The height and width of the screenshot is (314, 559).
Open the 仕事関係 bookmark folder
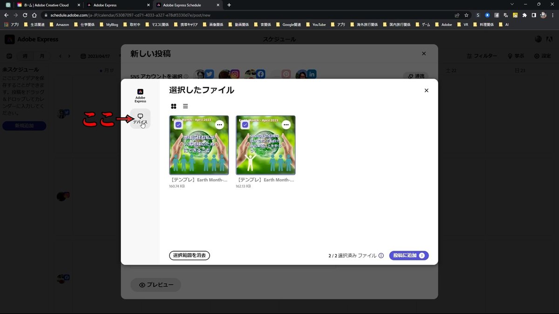pyautogui.click(x=84, y=24)
